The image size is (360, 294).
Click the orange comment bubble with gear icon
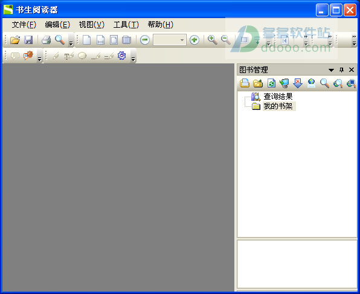coord(28,56)
